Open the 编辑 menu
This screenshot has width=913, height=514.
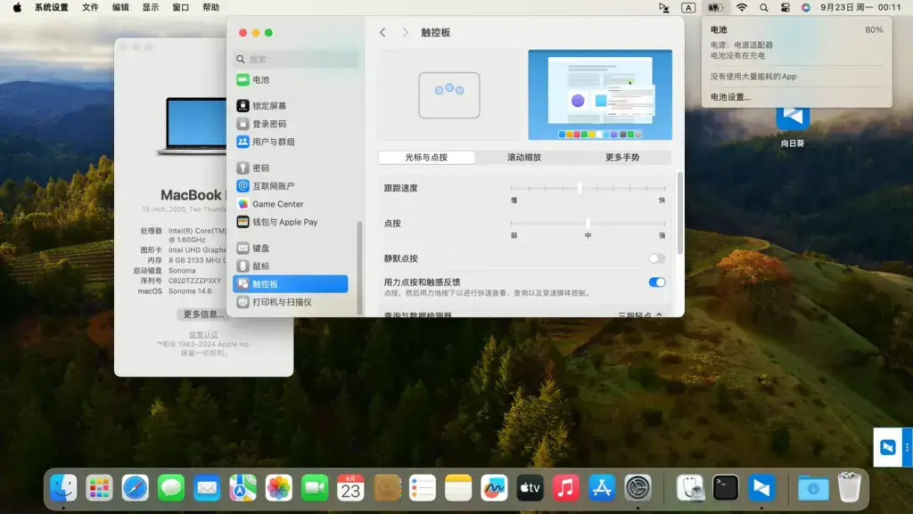(120, 7)
